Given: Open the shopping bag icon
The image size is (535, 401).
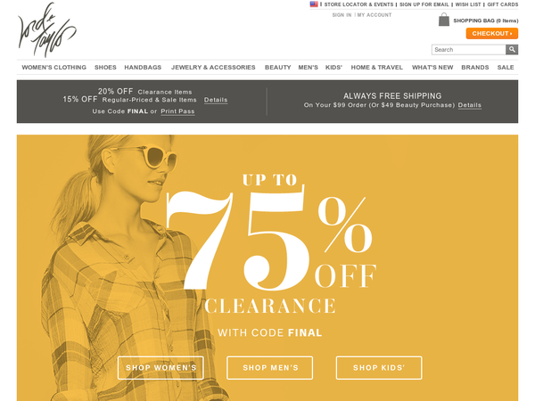Looking at the screenshot, I should [x=443, y=20].
